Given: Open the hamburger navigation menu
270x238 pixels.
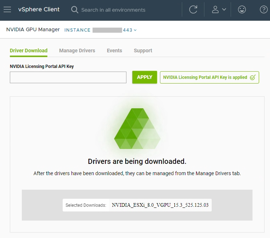Looking at the screenshot, I should [x=7, y=10].
